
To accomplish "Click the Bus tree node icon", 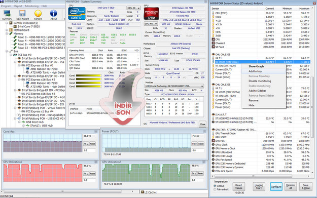I will (x=11, y=51).
